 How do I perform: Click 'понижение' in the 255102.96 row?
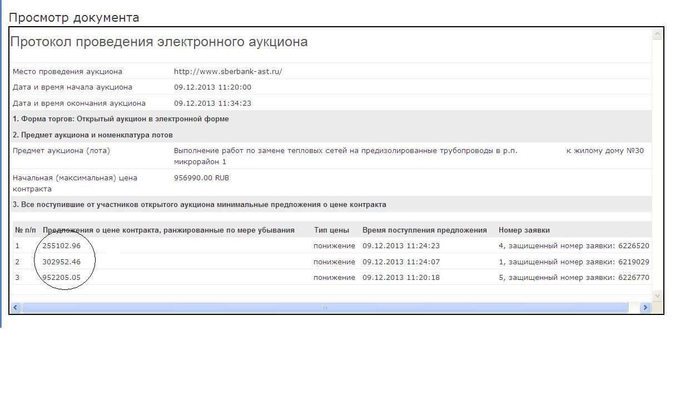point(334,245)
